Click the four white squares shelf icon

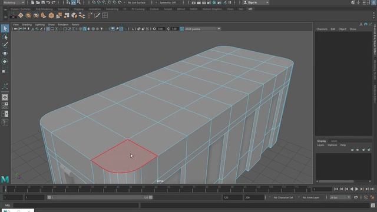point(67,16)
